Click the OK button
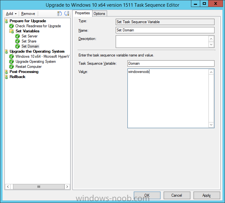The image size is (225, 203). coord(147,195)
